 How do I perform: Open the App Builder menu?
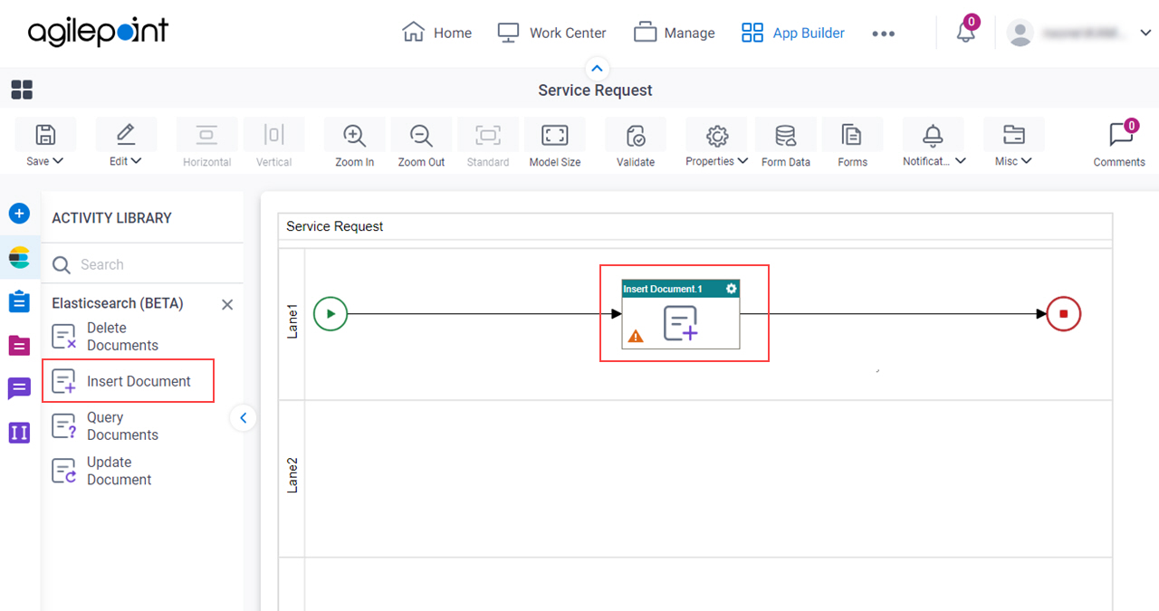pyautogui.click(x=792, y=33)
